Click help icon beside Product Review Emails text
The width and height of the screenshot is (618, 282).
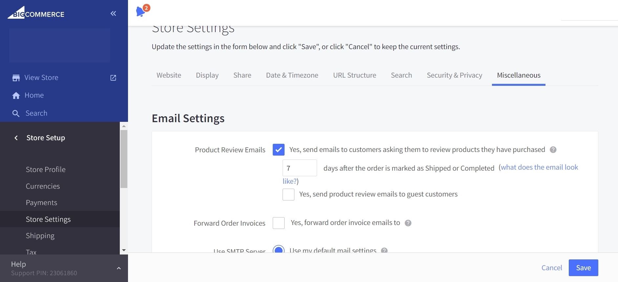(553, 150)
